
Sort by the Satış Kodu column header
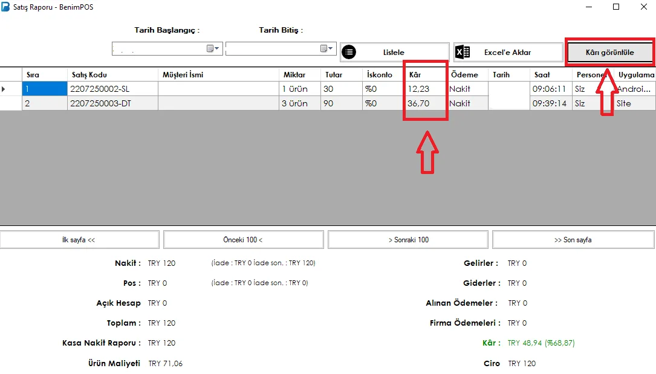[x=112, y=75]
